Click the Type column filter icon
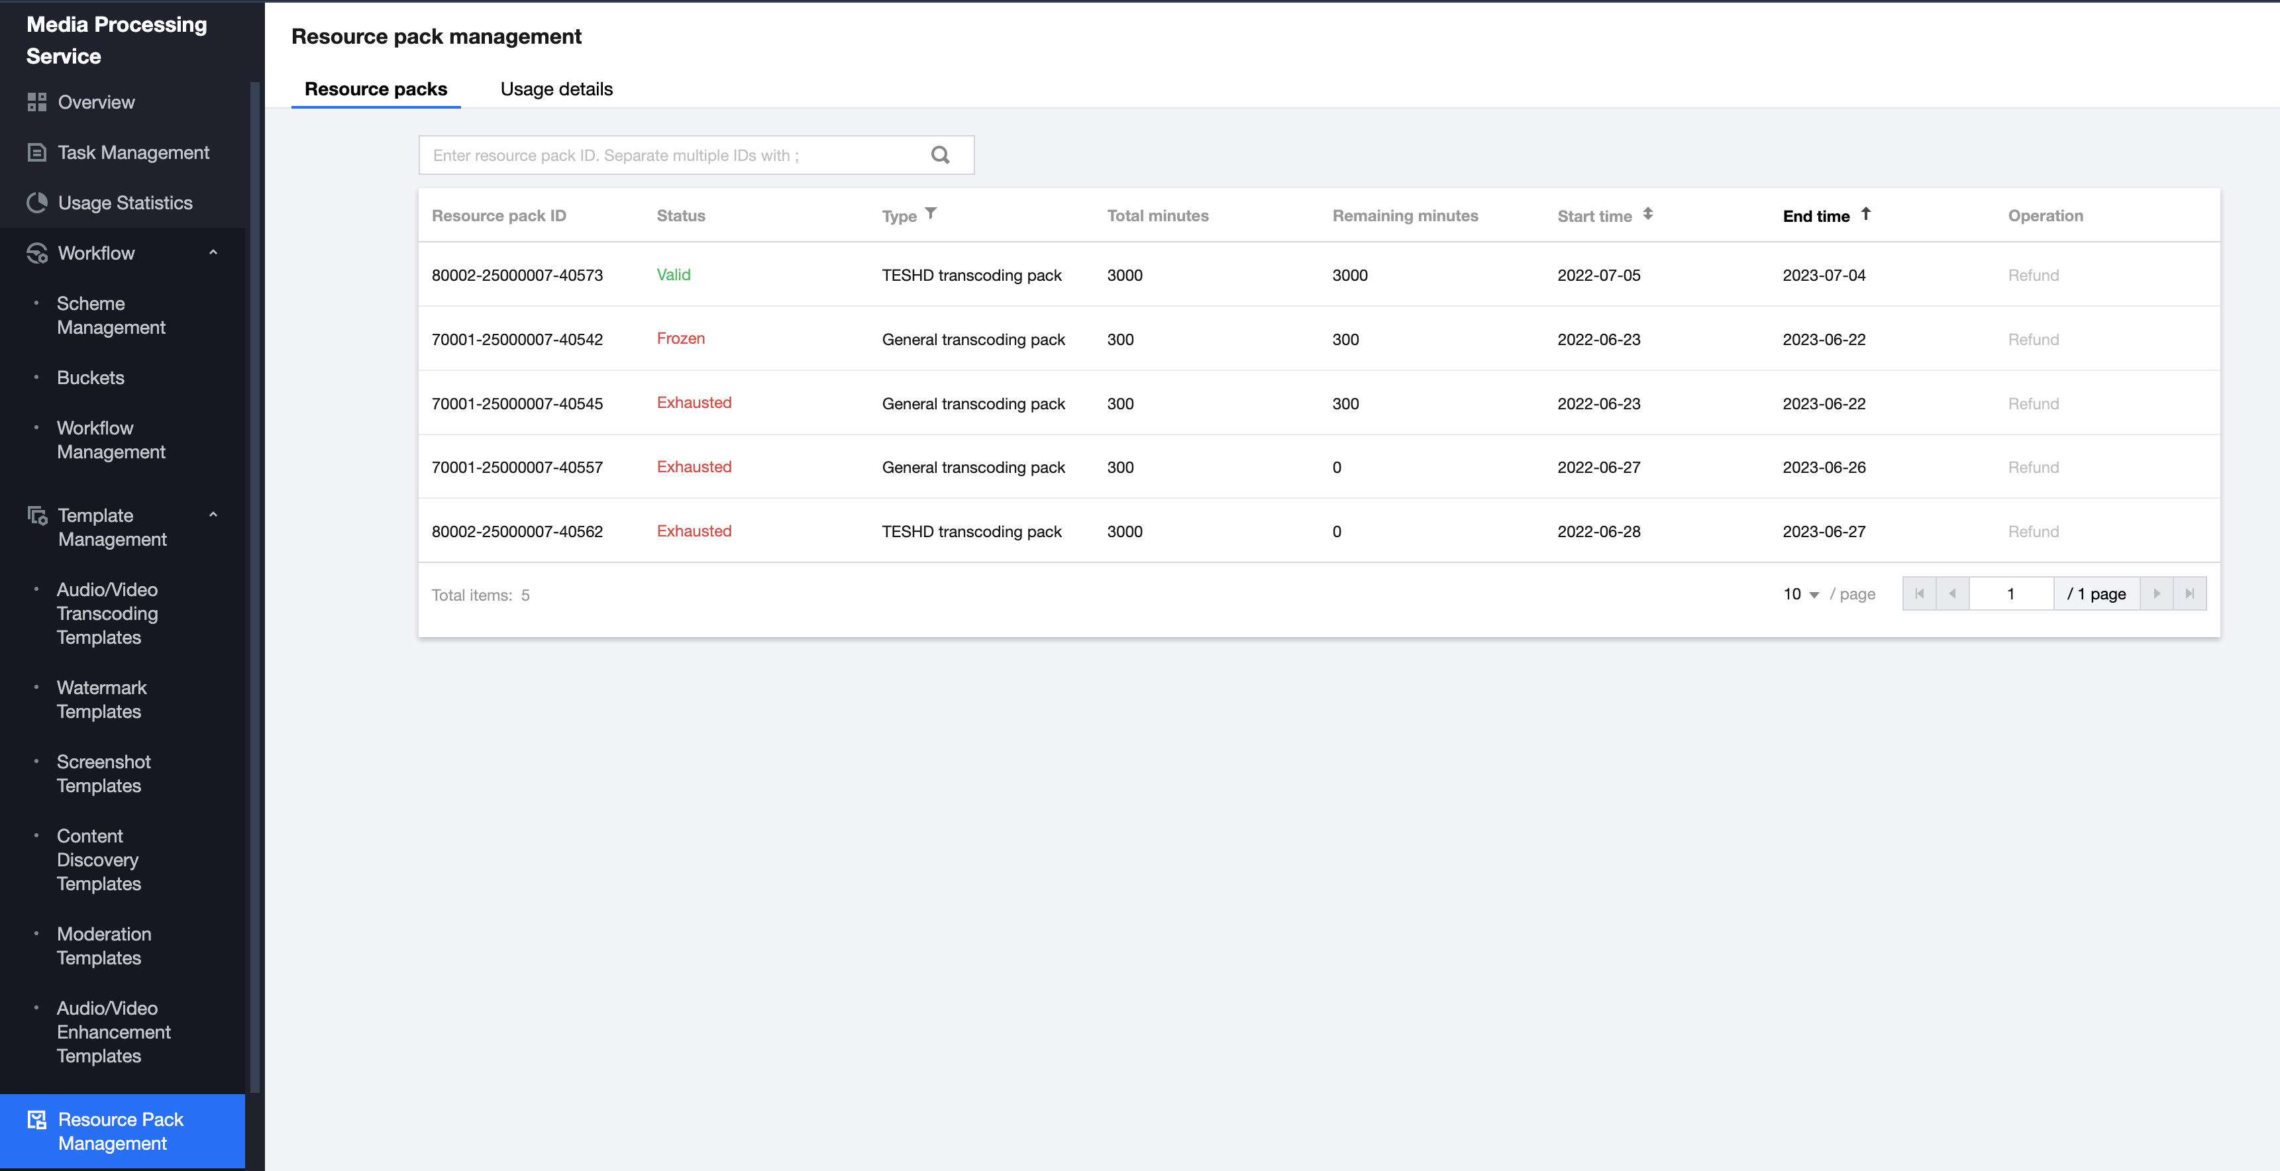This screenshot has width=2280, height=1171. 930,213
